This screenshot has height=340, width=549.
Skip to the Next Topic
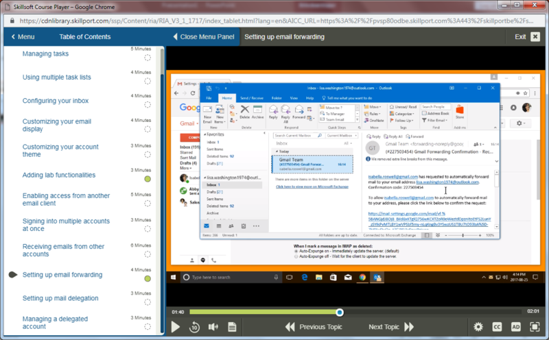pyautogui.click(x=391, y=327)
